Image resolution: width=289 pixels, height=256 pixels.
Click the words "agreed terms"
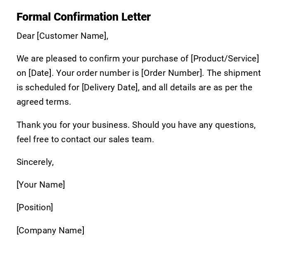point(43,102)
